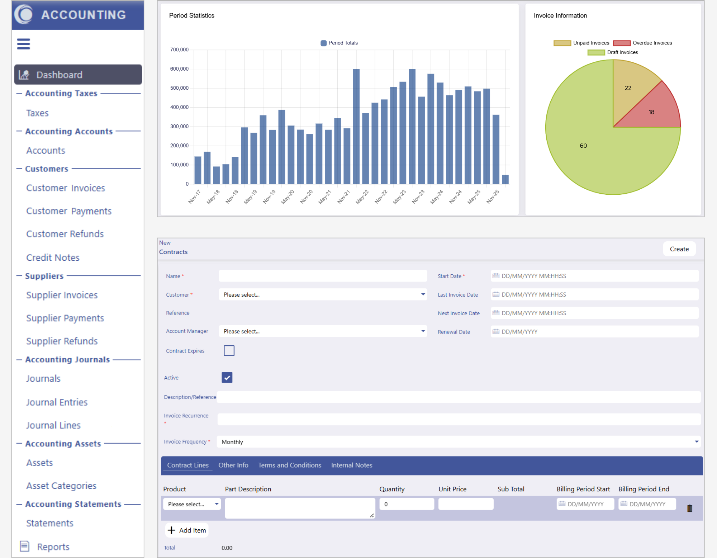Click the Part Description text area
Image resolution: width=717 pixels, height=558 pixels.
click(x=300, y=508)
